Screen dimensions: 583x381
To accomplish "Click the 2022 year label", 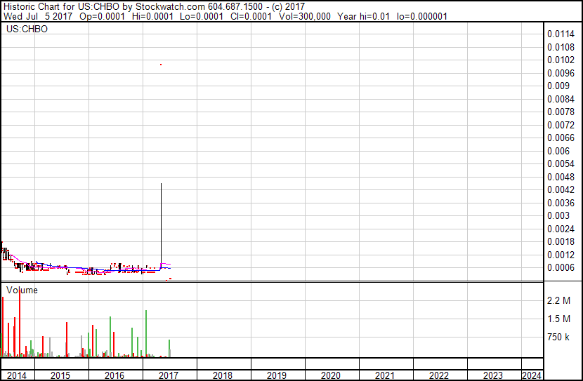I will pos(439,375).
